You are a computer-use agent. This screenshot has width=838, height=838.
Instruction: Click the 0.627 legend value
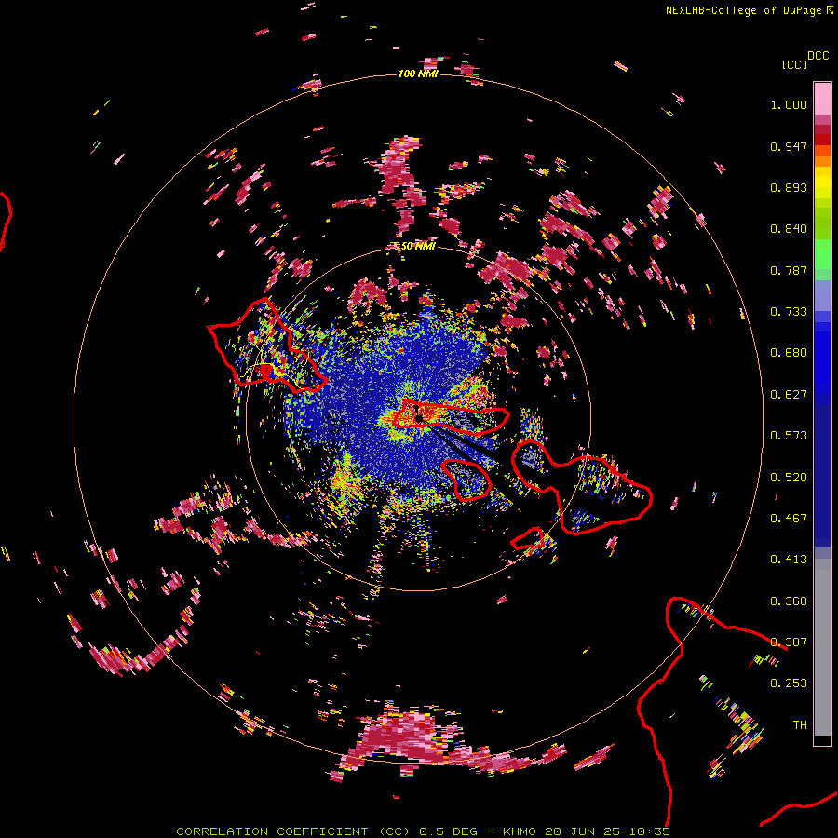pos(789,395)
